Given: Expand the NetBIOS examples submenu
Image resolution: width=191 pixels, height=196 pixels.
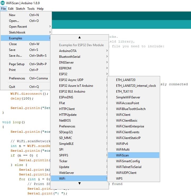Looking at the screenshot, I should click(79, 121).
